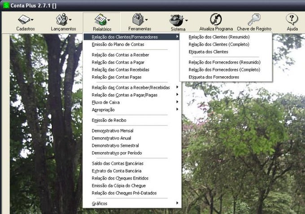
Task: Open Demonstrativo Mensal report
Action: click(x=113, y=131)
